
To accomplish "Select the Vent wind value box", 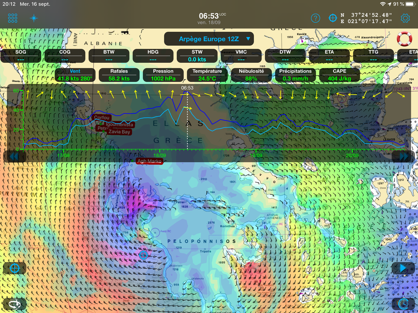I will click(x=75, y=75).
